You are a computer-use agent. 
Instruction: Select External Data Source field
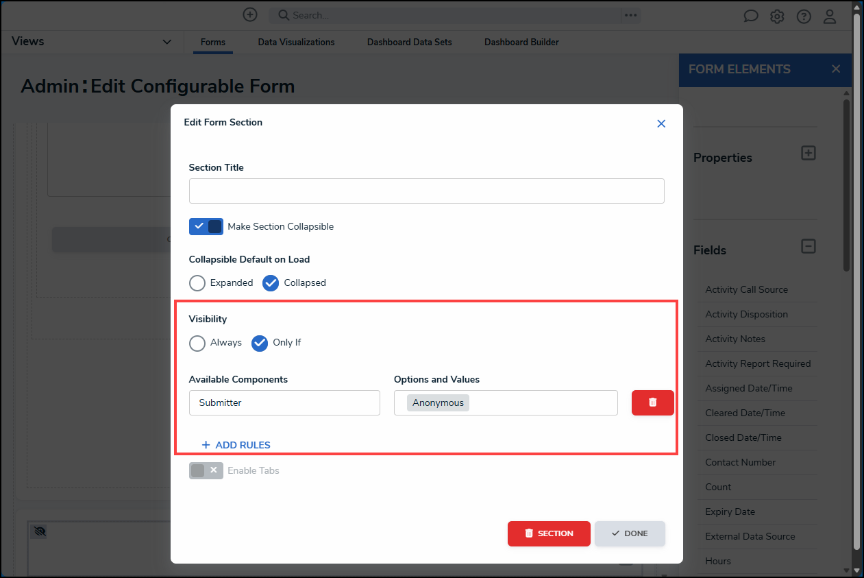coord(750,536)
